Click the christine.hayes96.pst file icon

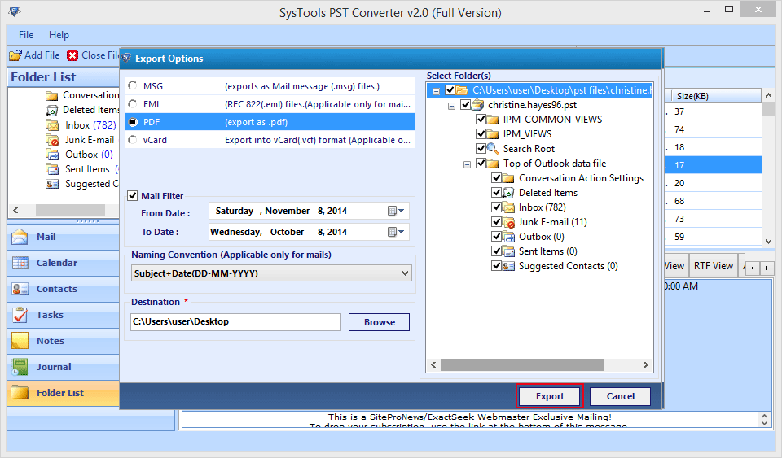(x=478, y=105)
